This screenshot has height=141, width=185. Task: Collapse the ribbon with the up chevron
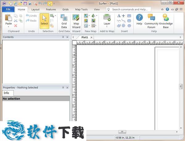tap(162, 10)
